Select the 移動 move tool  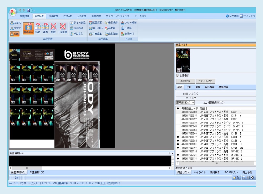38,28
